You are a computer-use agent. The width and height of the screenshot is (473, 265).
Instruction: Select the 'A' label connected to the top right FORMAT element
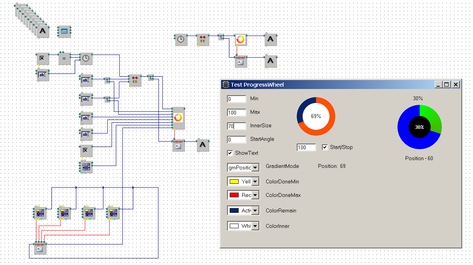[270, 61]
